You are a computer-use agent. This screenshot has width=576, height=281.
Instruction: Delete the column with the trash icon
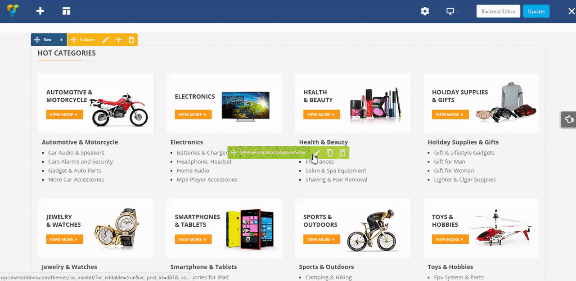pos(131,40)
